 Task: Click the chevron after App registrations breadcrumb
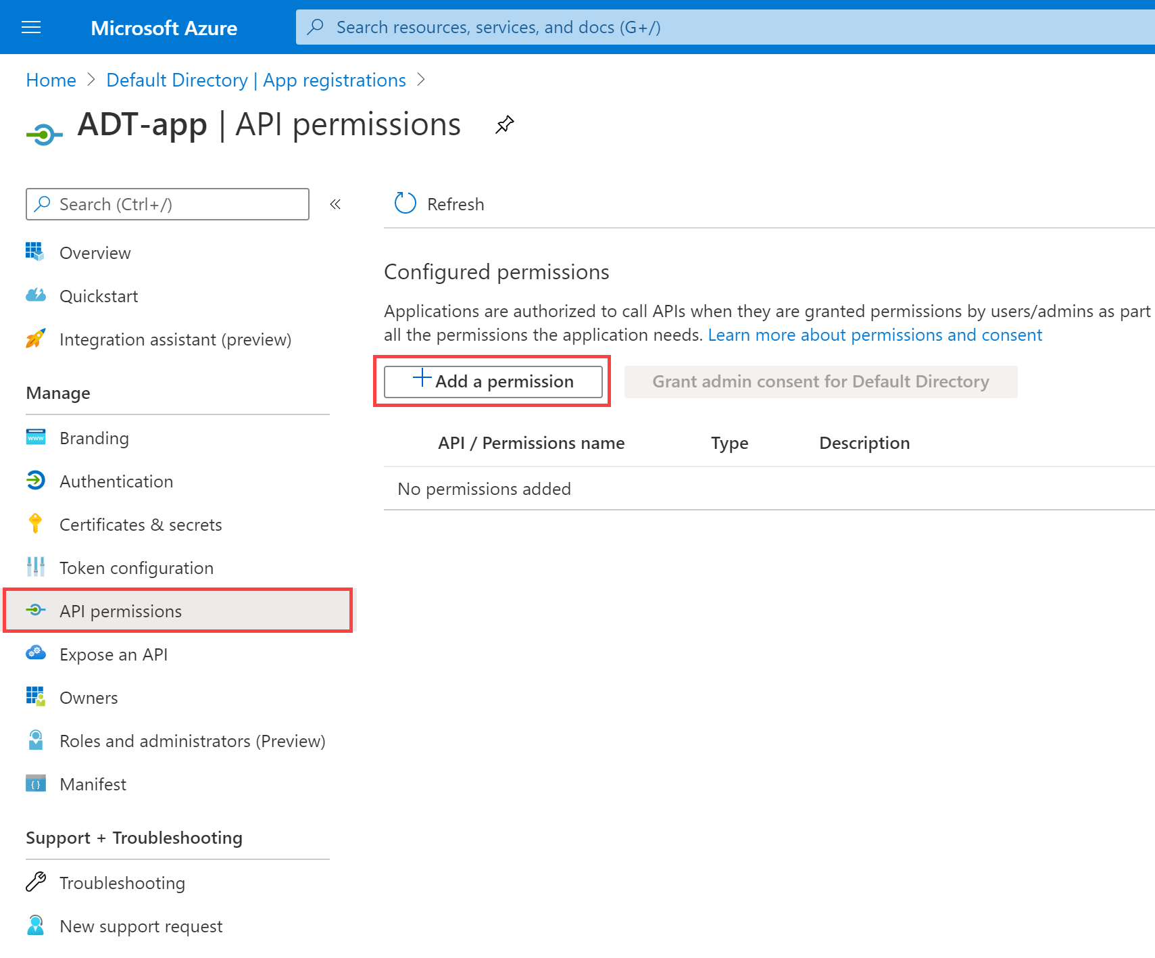pyautogui.click(x=421, y=80)
